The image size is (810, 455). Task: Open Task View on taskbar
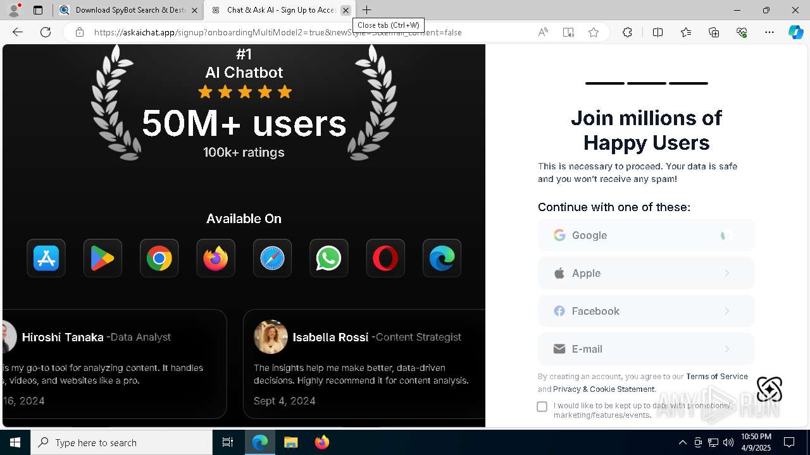tap(228, 442)
